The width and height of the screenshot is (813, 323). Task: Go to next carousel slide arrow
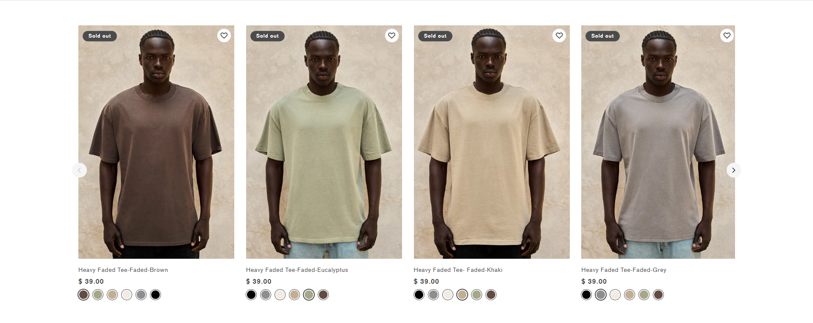[734, 170]
